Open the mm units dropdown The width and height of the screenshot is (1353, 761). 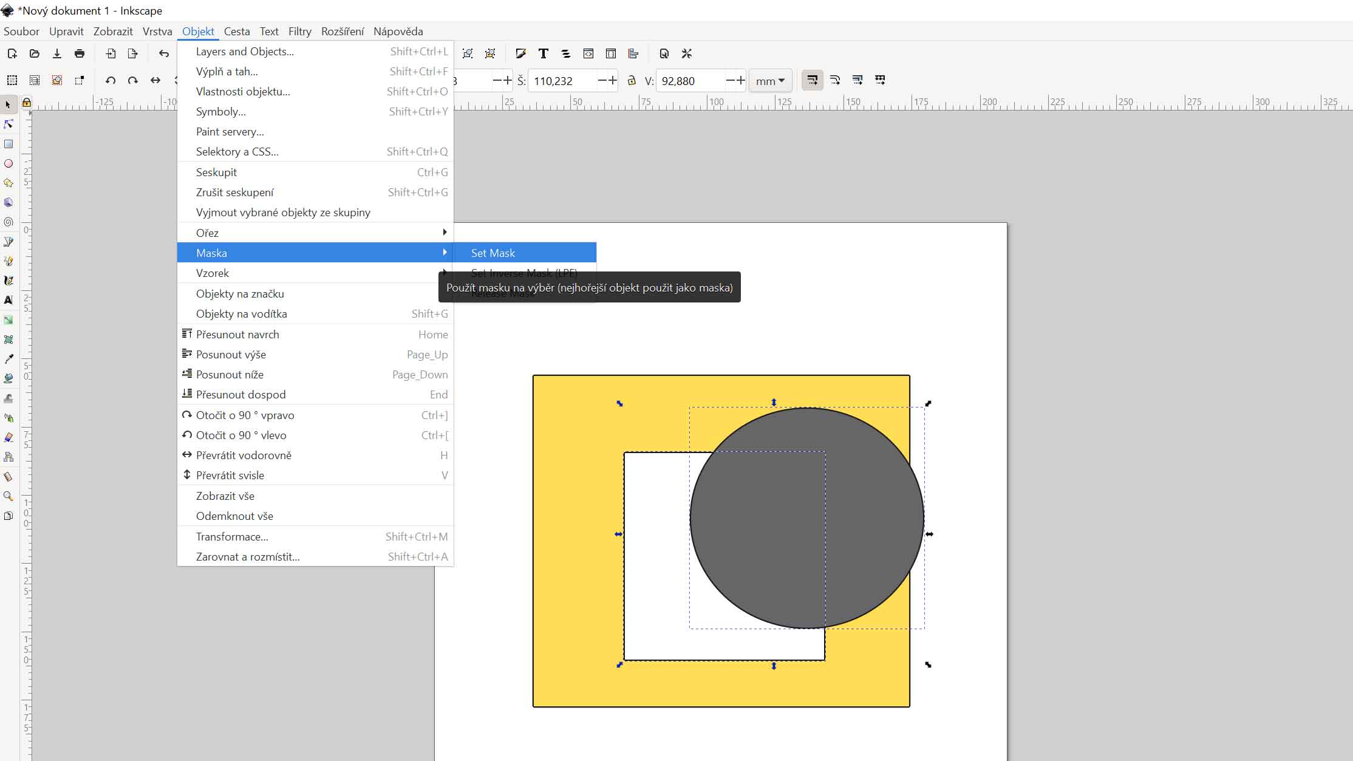point(770,81)
